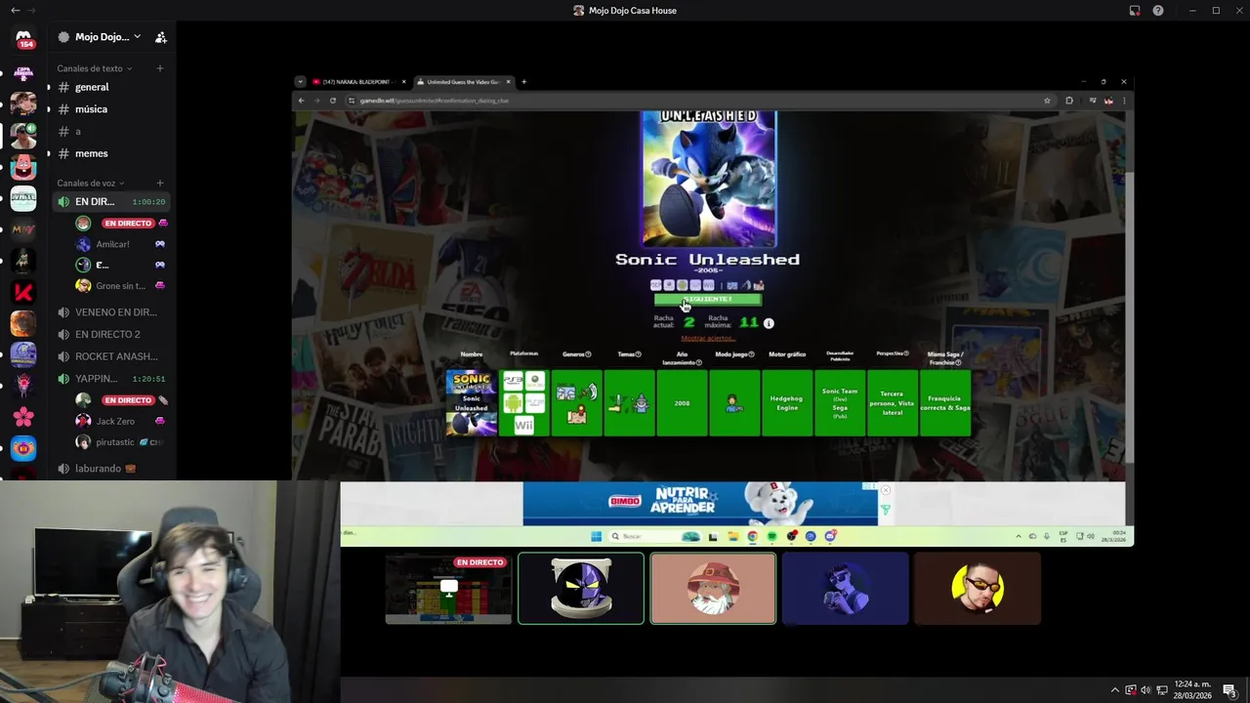Switch to Unlimited Guess the Video Game tab
Screen dimensions: 1250x703
[465, 82]
